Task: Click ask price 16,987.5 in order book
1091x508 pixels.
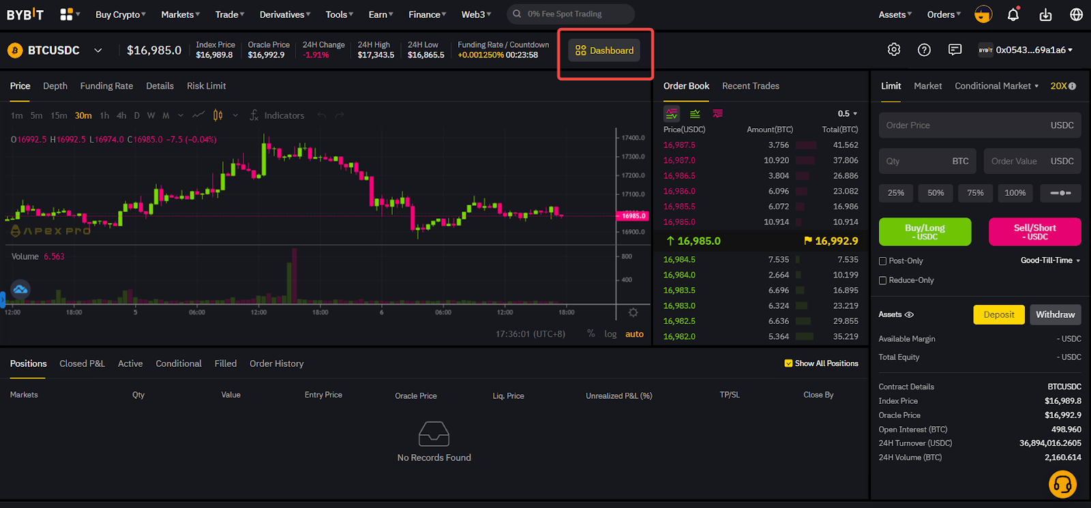Action: click(679, 145)
